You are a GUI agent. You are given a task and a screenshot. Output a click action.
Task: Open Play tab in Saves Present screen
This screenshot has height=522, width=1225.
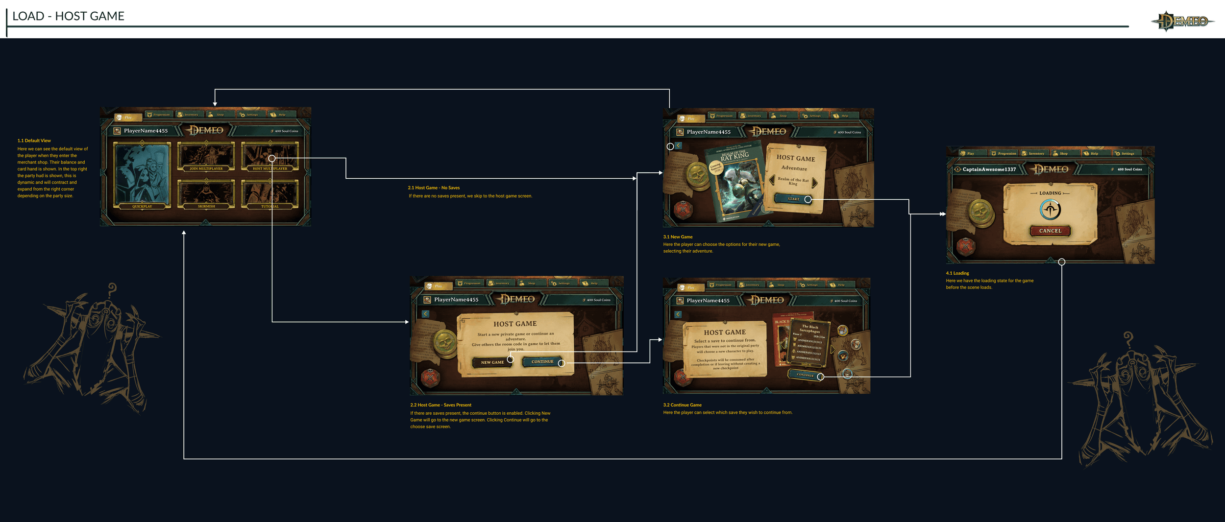point(438,286)
